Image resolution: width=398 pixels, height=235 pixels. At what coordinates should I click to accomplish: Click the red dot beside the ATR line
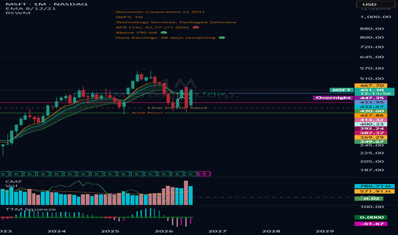(x=196, y=27)
